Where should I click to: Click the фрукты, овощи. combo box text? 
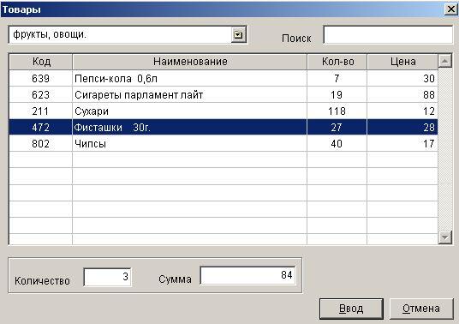(50, 34)
